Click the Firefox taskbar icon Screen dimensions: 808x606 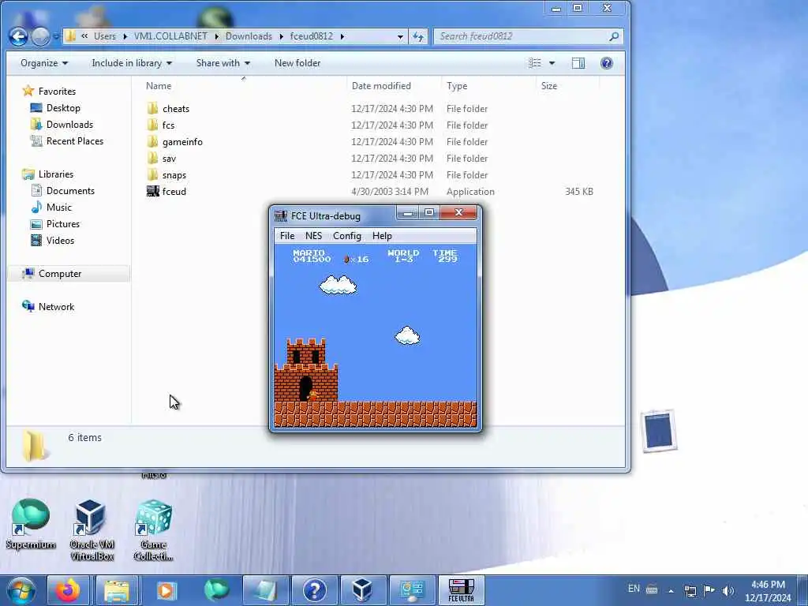(x=68, y=590)
